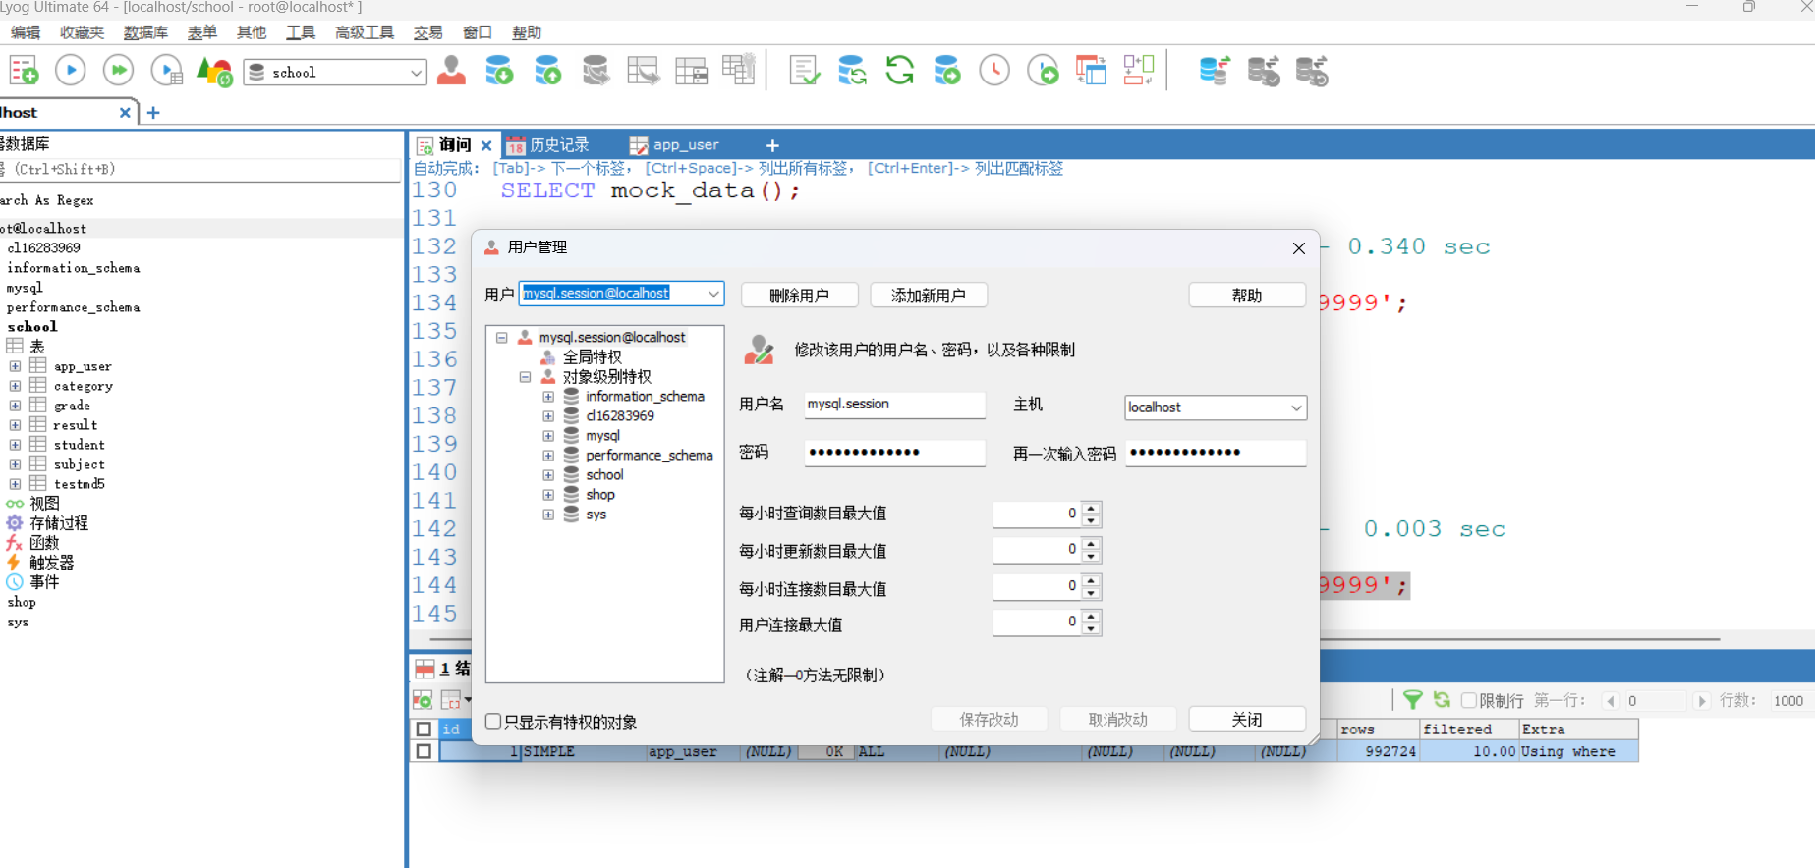The width and height of the screenshot is (1815, 868).
Task: Click the blue stacked databases with arrows icon
Action: [x=1215, y=71]
